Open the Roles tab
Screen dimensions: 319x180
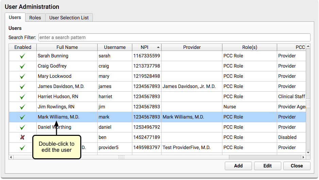pos(35,18)
